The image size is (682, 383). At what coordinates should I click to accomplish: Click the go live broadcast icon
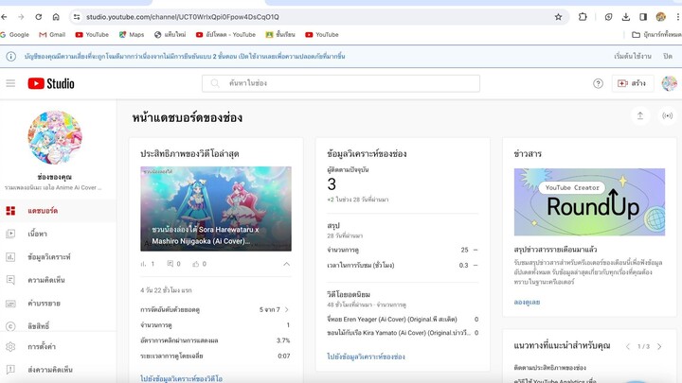pos(667,115)
